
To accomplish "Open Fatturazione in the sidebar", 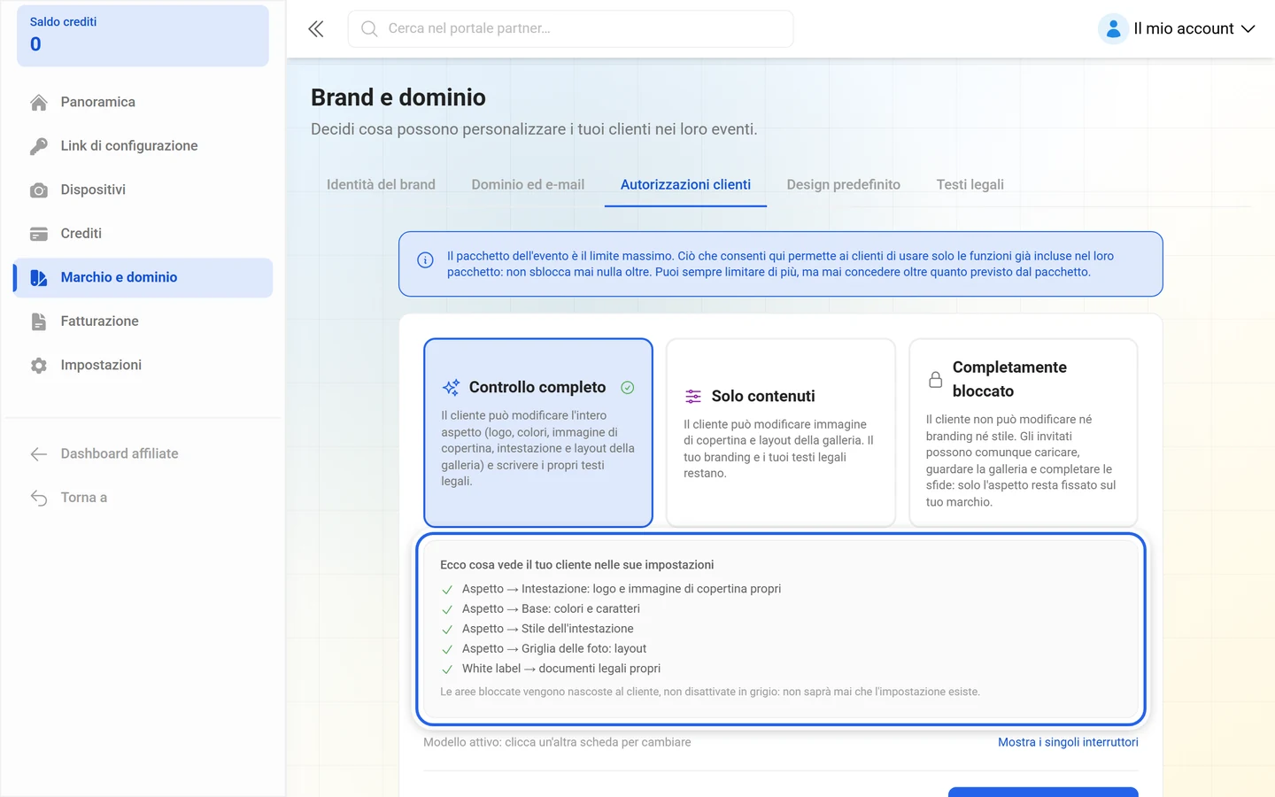I will pos(143,321).
